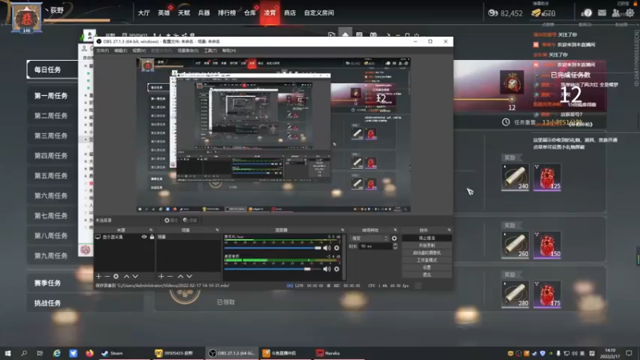Image resolution: width=640 pixels, height=360 pixels.
Task: Move the selected source up in OBS
Action: coord(126,276)
